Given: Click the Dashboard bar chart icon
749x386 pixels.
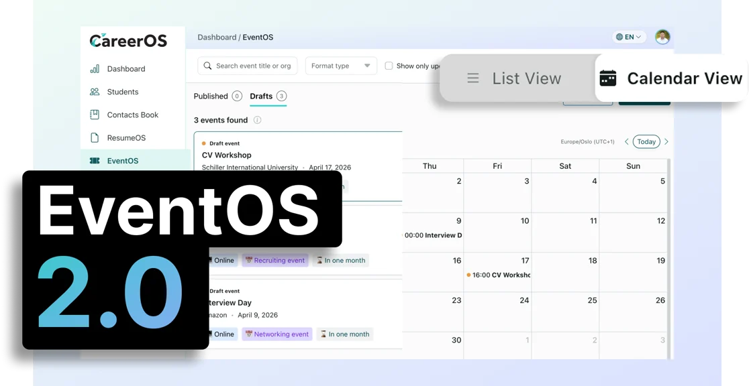Looking at the screenshot, I should 95,69.
